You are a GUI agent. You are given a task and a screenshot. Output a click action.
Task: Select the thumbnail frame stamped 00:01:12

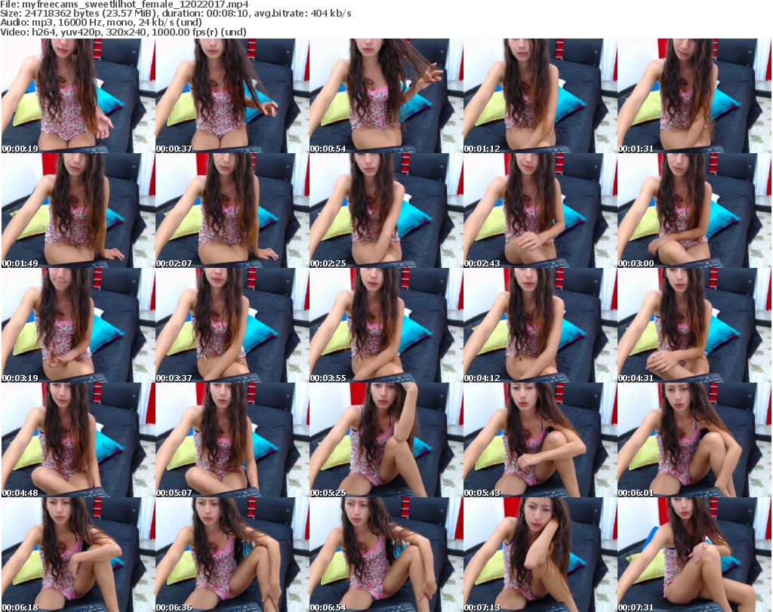point(540,96)
